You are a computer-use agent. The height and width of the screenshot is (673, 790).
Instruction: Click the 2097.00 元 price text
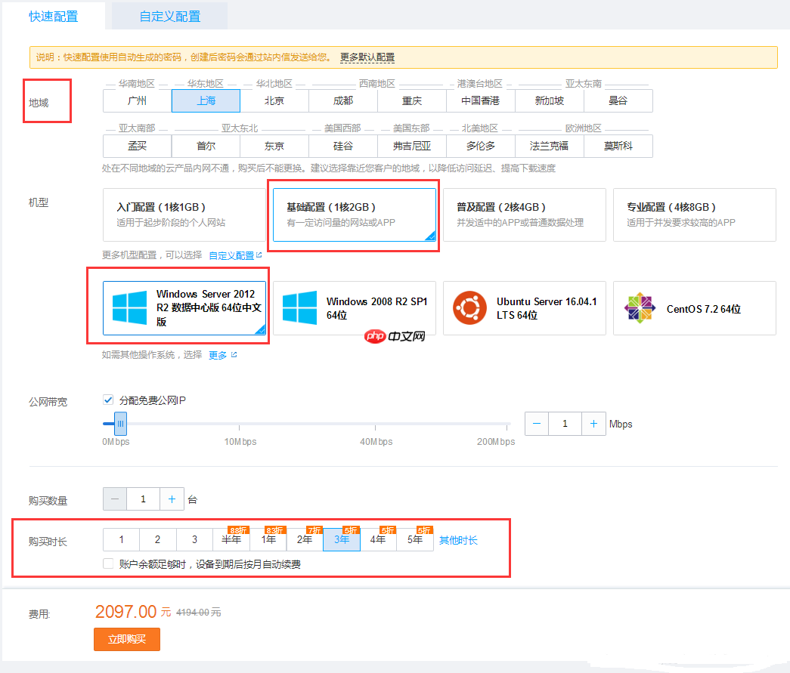click(x=133, y=612)
